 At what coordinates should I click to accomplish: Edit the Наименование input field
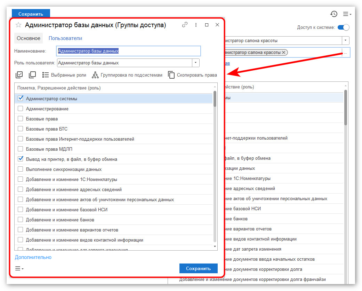click(x=129, y=51)
